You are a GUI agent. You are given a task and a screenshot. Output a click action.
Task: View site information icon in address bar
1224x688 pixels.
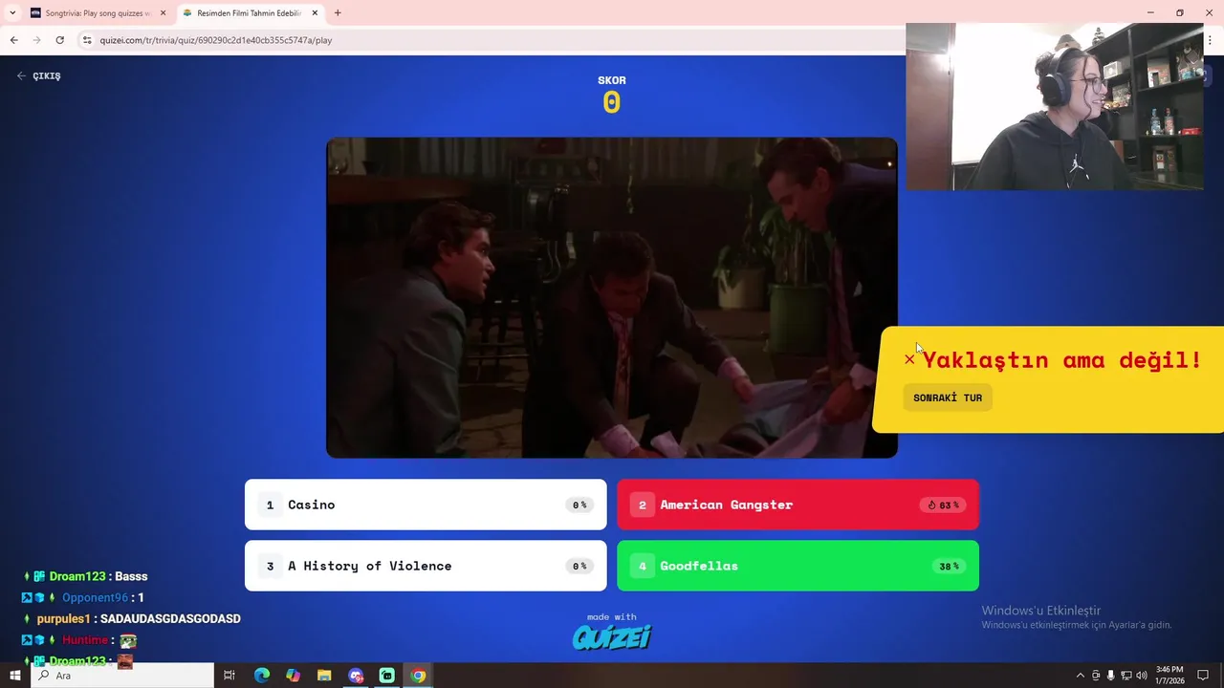[x=87, y=40]
